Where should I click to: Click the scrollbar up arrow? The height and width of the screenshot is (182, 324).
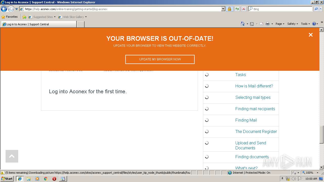[x=321, y=30]
